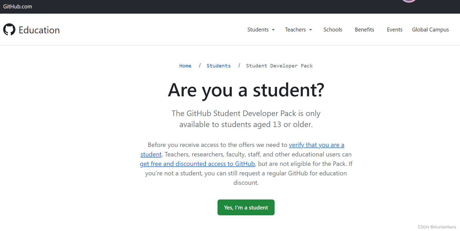
Task: Click the GitHub Octocat logo icon
Action: click(9, 29)
